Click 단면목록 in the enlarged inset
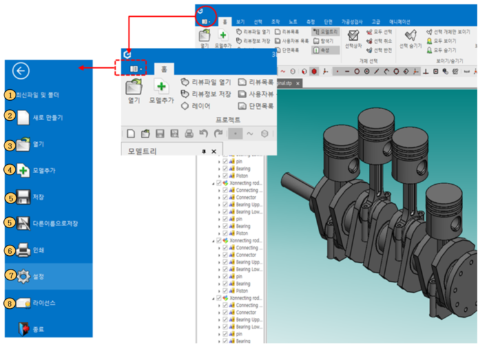Screen dimensions: 478x345 pyautogui.click(x=255, y=106)
